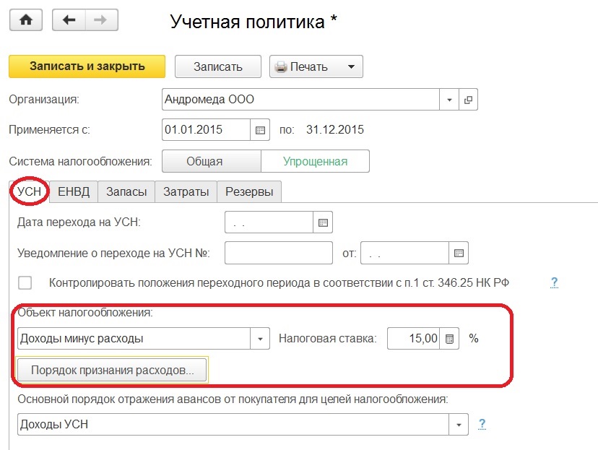Click the Организация field Андромеда ООО

pyautogui.click(x=301, y=100)
